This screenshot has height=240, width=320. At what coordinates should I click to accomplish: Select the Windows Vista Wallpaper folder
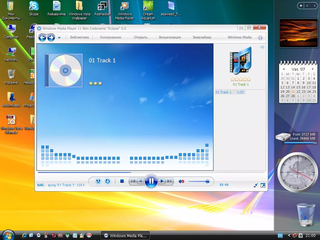click(x=79, y=10)
